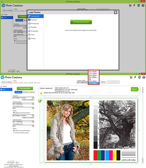Select the print selected pages radio option
Screen dimensions: 146x168
14,131
